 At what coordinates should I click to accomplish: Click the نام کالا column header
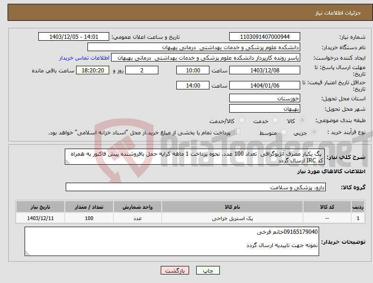tap(233, 207)
